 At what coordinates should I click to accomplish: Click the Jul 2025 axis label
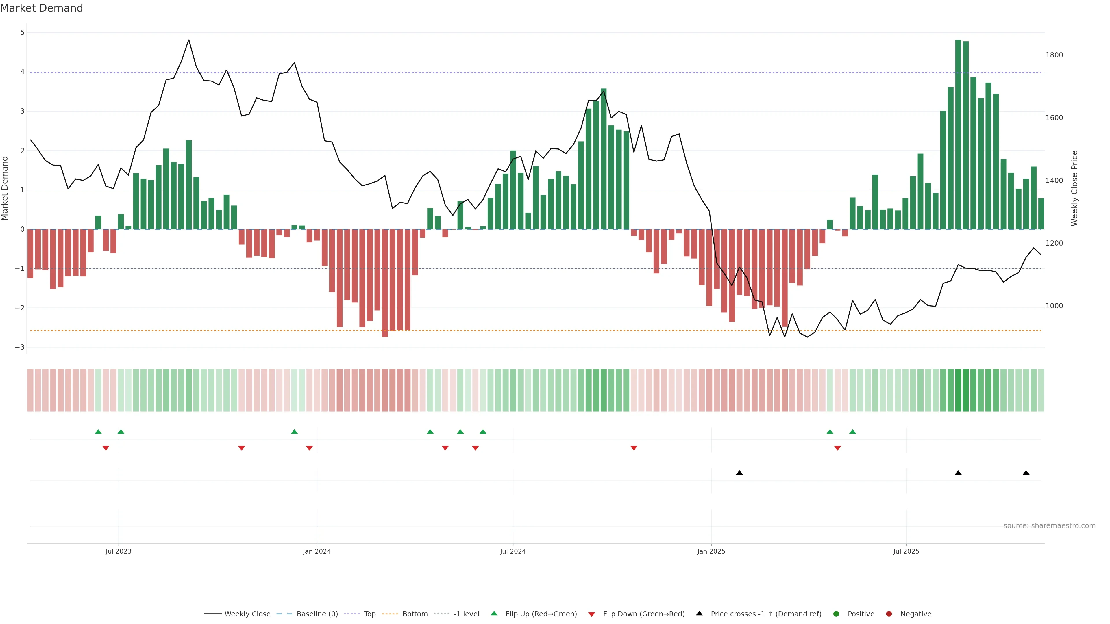[906, 551]
